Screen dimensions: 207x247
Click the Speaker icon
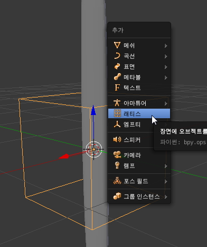tap(117, 139)
